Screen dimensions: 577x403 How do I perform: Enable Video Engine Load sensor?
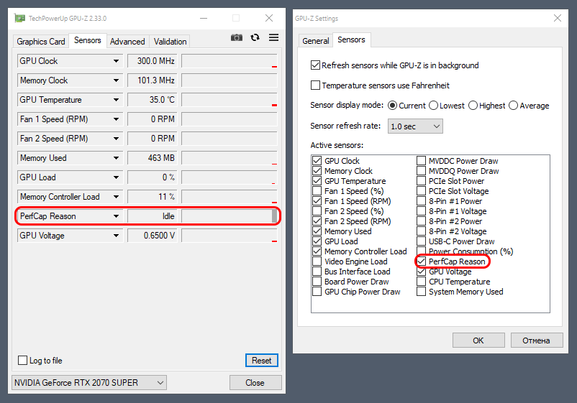[x=317, y=261]
